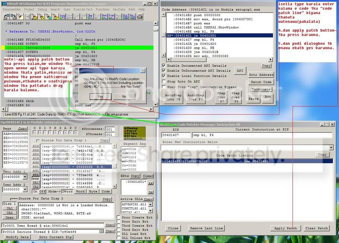Enable Proc Create Brk checkbox
This screenshot has width=339, height=243.
pyautogui.click(x=119, y=217)
